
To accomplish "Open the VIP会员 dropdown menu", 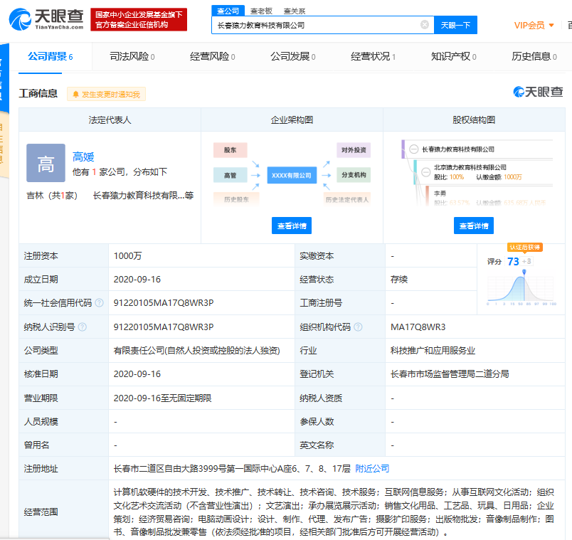I will pyautogui.click(x=534, y=26).
